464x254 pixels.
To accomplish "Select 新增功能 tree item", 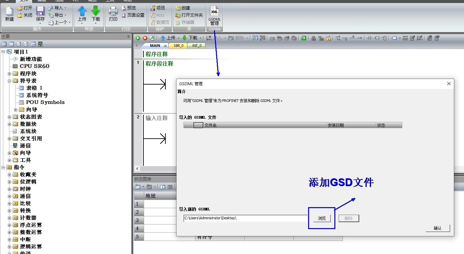I will (31, 59).
